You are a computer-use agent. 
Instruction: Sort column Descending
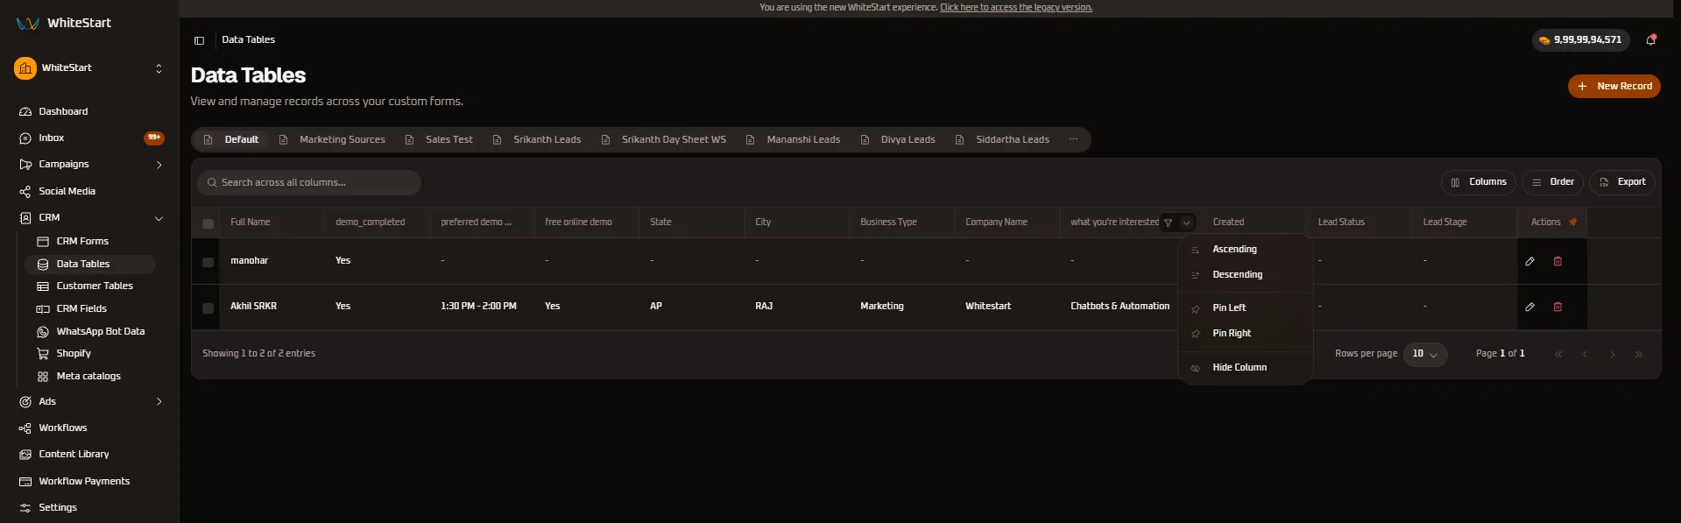1245,275
